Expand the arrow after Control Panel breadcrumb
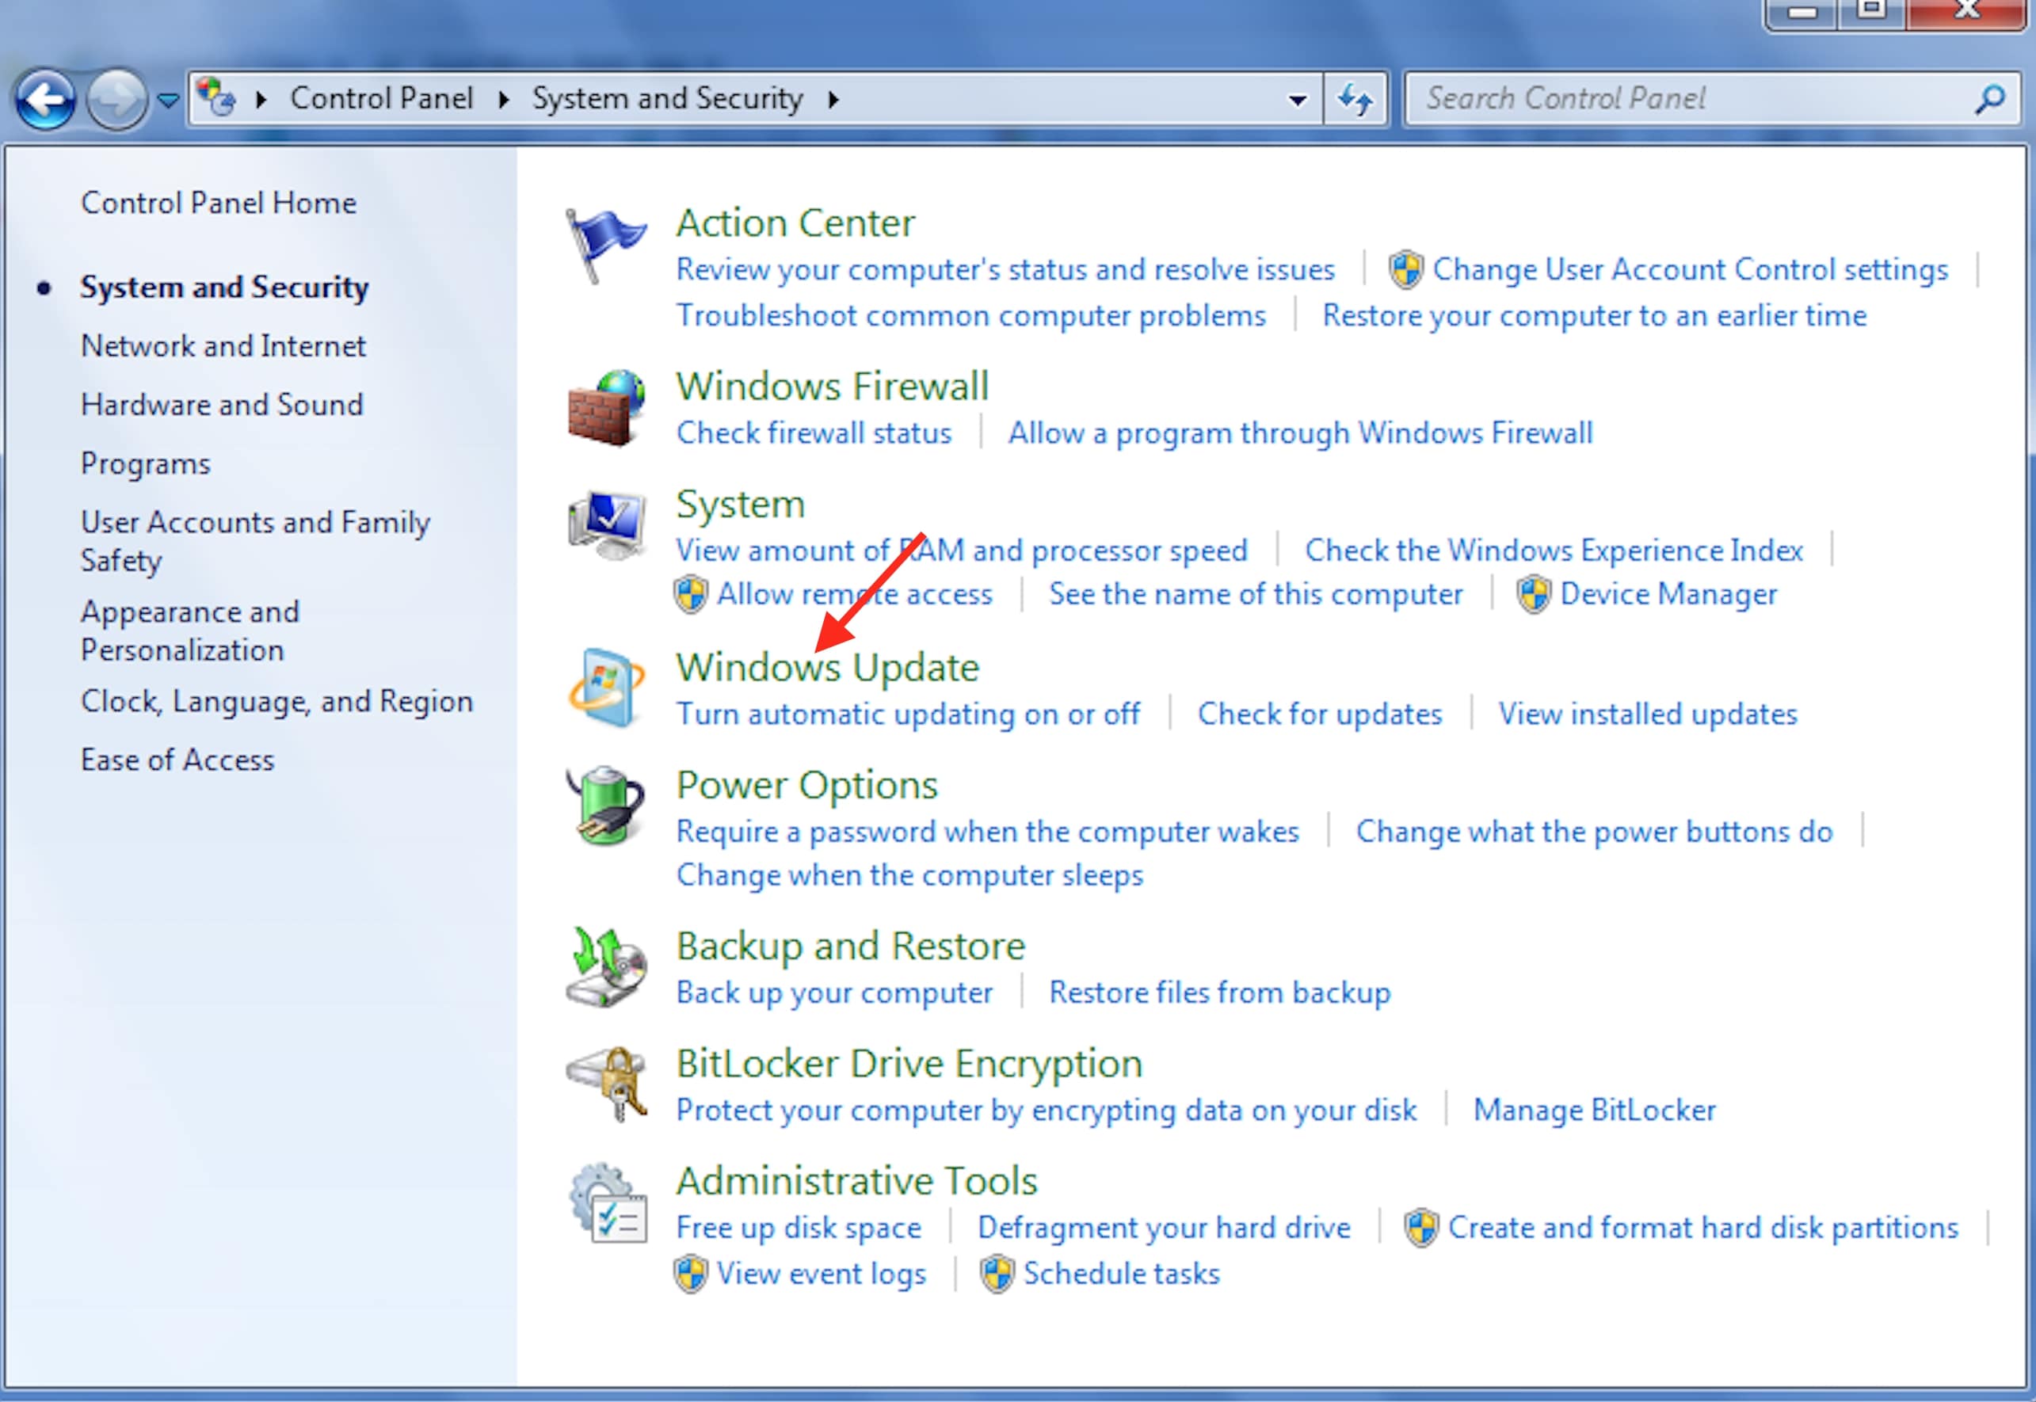2036x1402 pixels. tap(504, 99)
